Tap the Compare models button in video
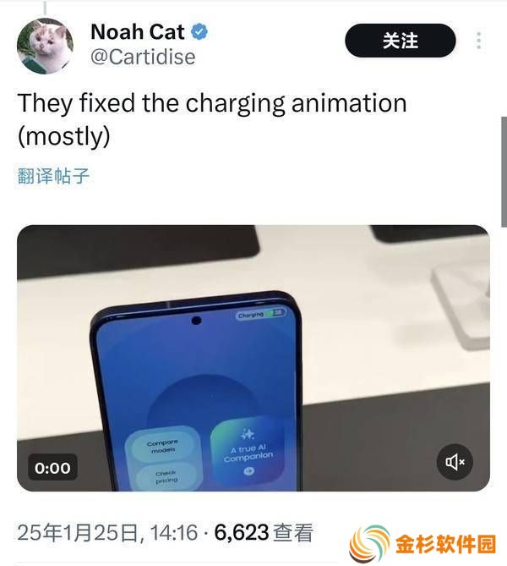The height and width of the screenshot is (566, 507). click(162, 446)
